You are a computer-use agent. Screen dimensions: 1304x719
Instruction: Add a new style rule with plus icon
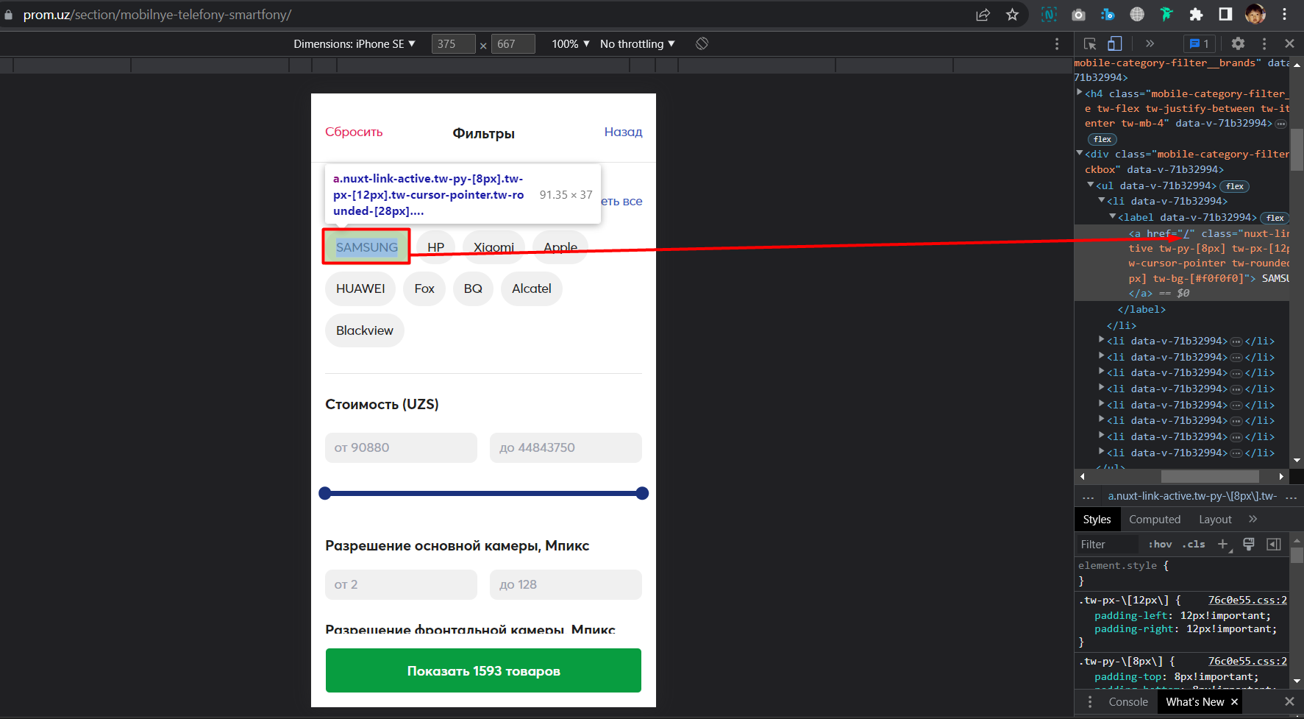[x=1223, y=545]
